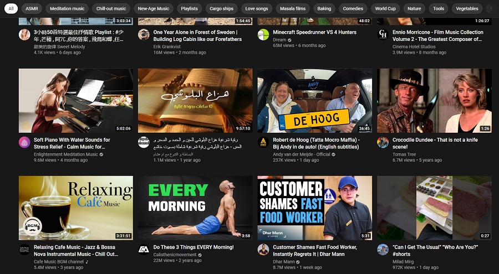Screen dimensions: 499x274
Task: Go to Cafe Music BGM channel name
Action: click(59, 262)
